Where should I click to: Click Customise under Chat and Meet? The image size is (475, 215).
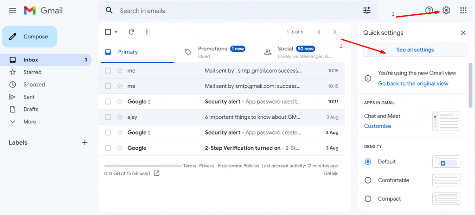click(378, 126)
